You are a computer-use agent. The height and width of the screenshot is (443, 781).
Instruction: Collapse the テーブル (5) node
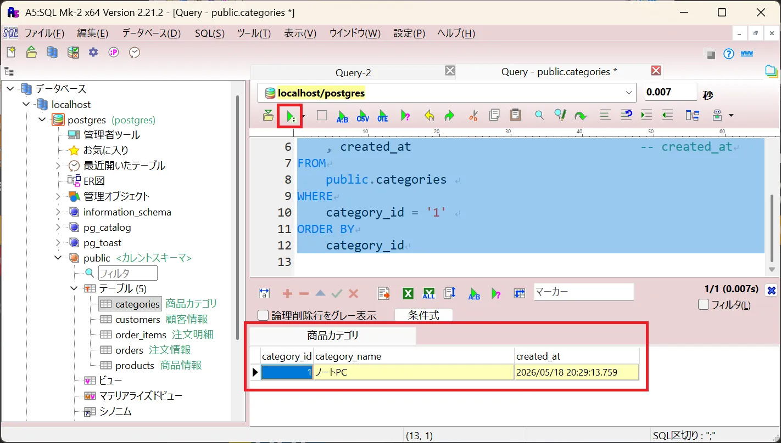point(74,288)
